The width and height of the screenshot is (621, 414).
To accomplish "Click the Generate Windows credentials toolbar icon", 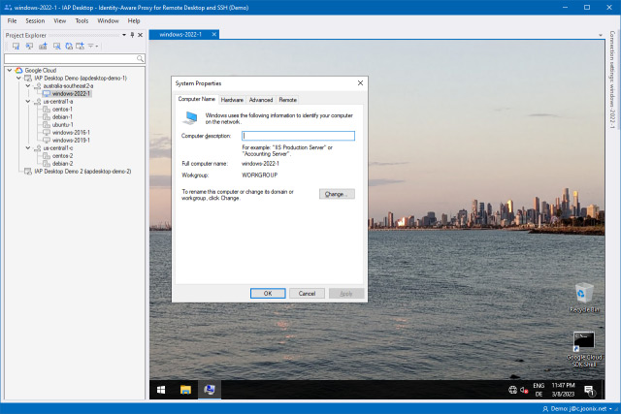I will (x=43, y=46).
